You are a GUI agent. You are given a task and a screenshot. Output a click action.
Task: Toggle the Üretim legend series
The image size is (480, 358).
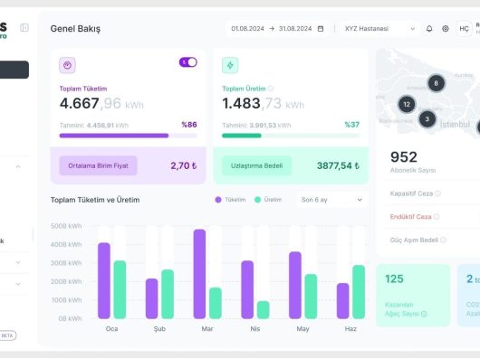(x=268, y=200)
